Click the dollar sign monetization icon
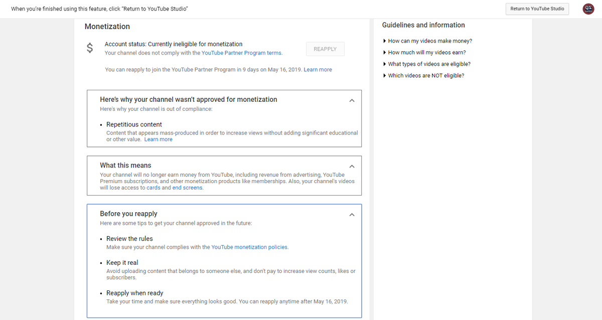The image size is (602, 320). [x=90, y=48]
